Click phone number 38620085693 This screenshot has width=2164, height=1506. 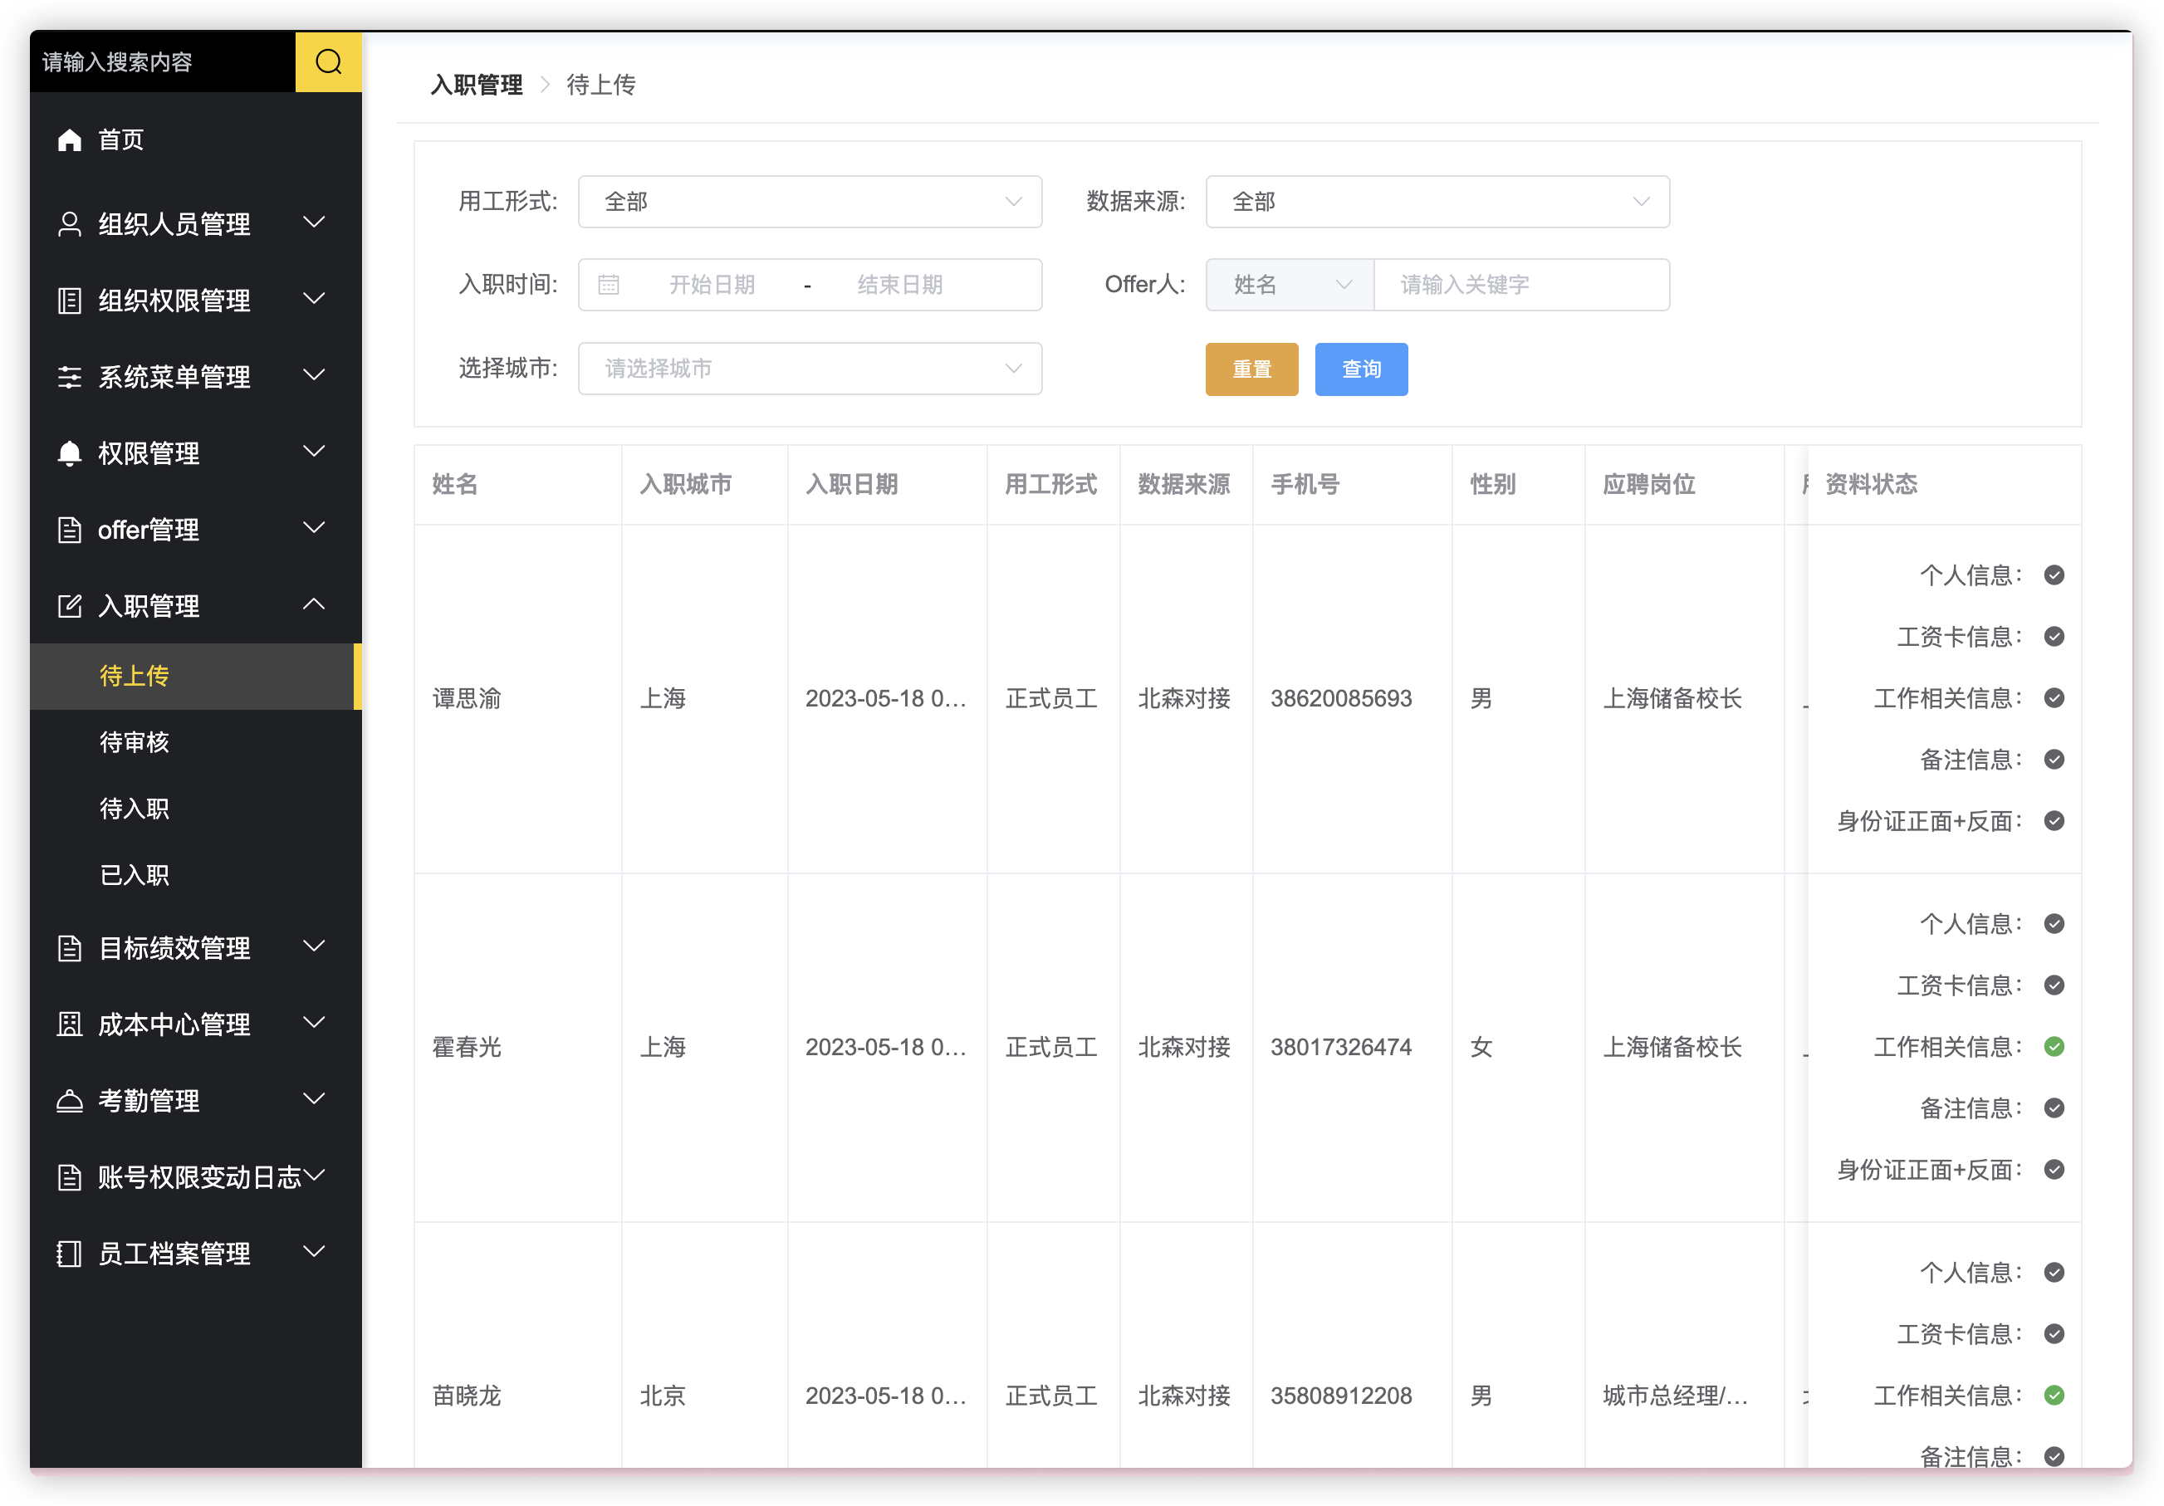(x=1340, y=698)
